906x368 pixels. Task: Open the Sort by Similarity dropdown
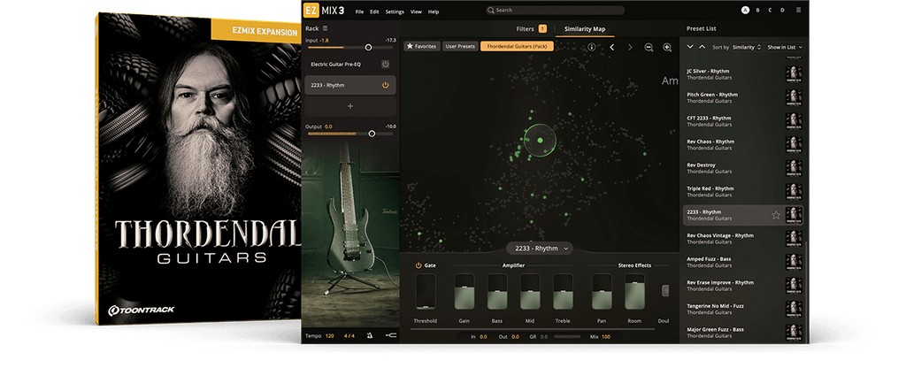point(747,47)
